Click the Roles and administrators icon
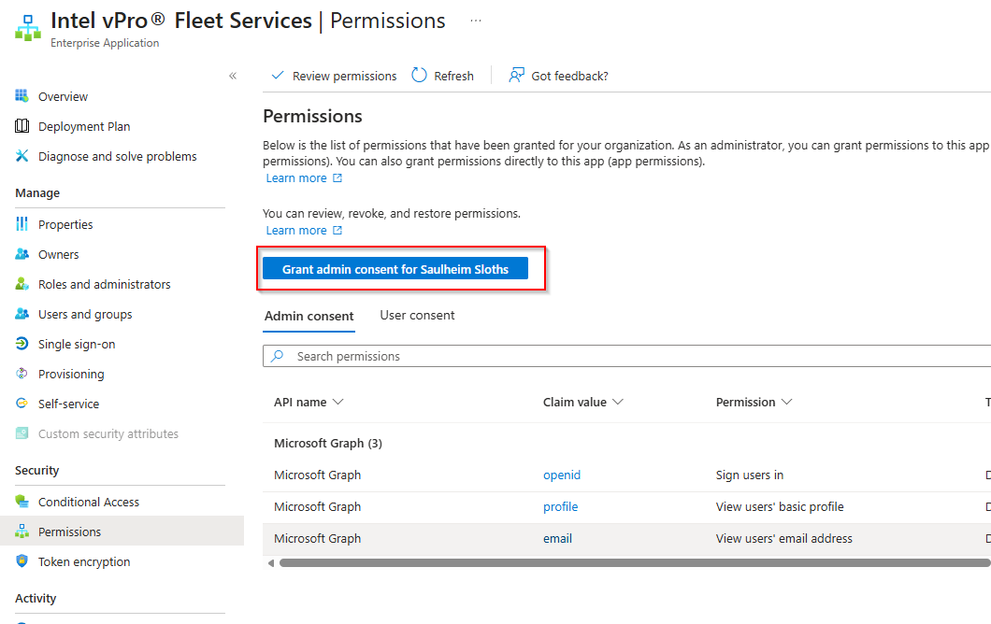This screenshot has width=991, height=624. [x=22, y=284]
